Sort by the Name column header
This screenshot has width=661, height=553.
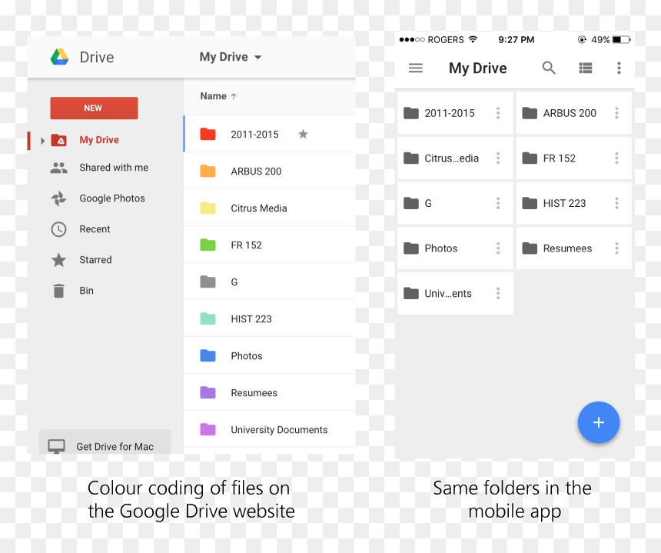[218, 96]
